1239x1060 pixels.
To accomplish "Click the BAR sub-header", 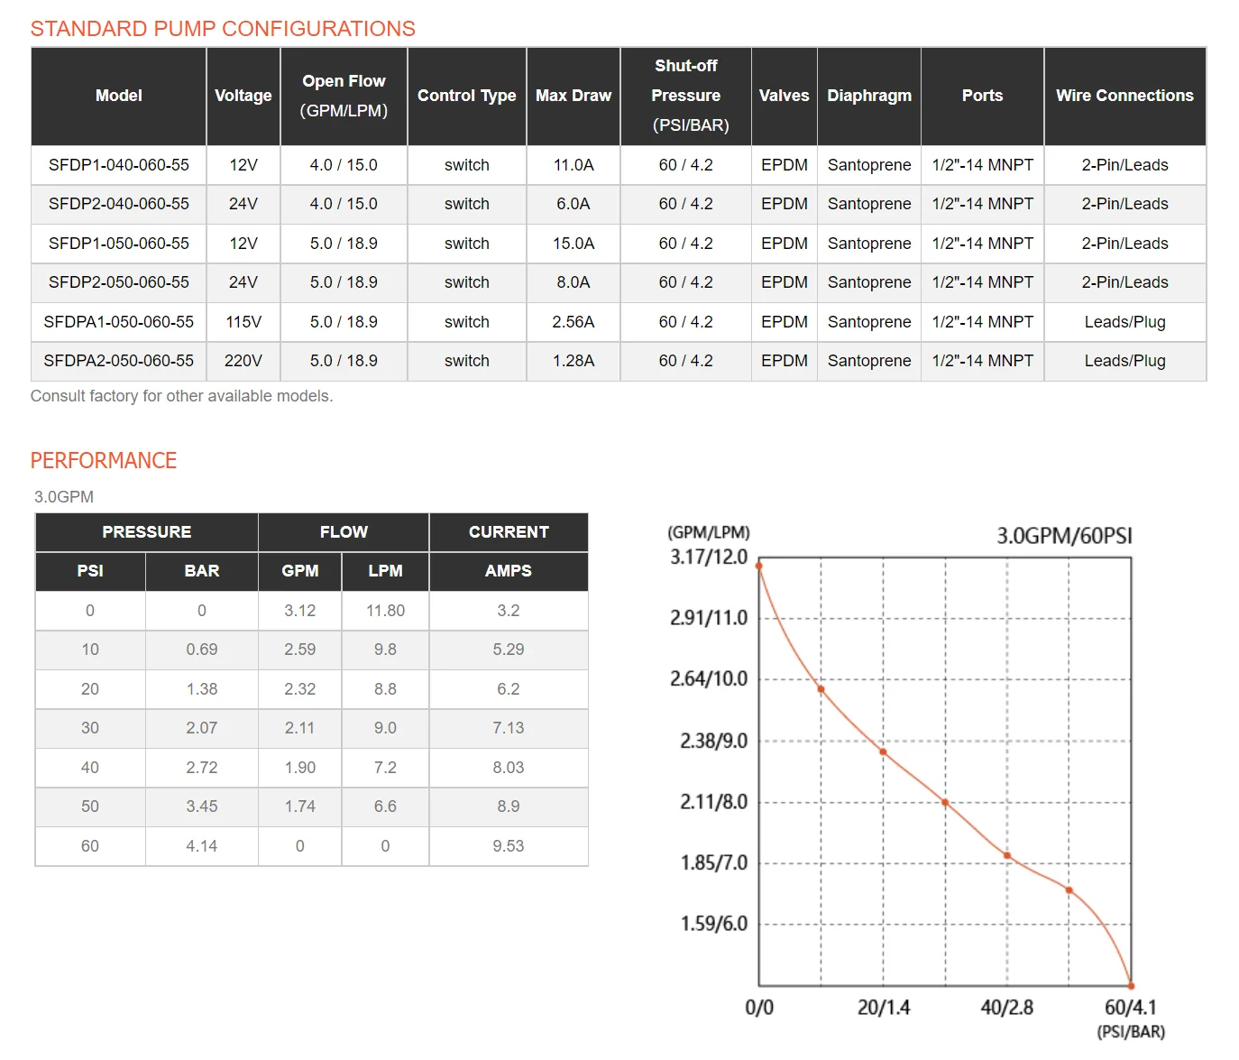I will 202,571.
